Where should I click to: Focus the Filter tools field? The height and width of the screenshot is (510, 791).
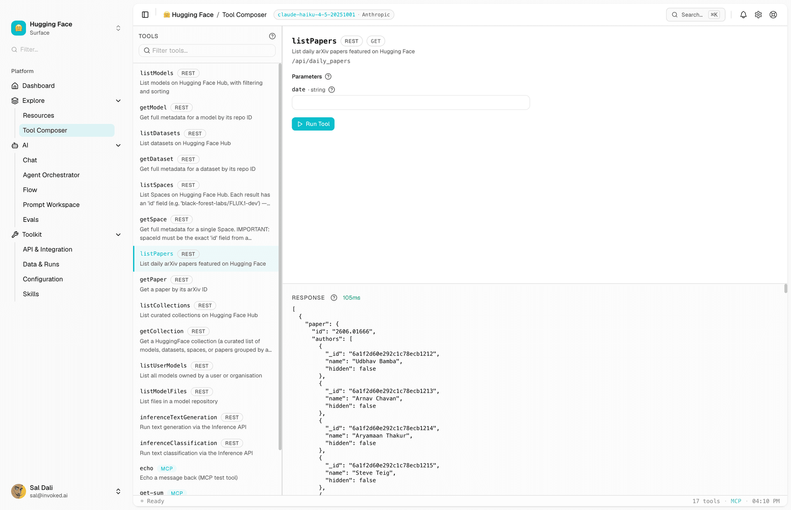pyautogui.click(x=207, y=51)
